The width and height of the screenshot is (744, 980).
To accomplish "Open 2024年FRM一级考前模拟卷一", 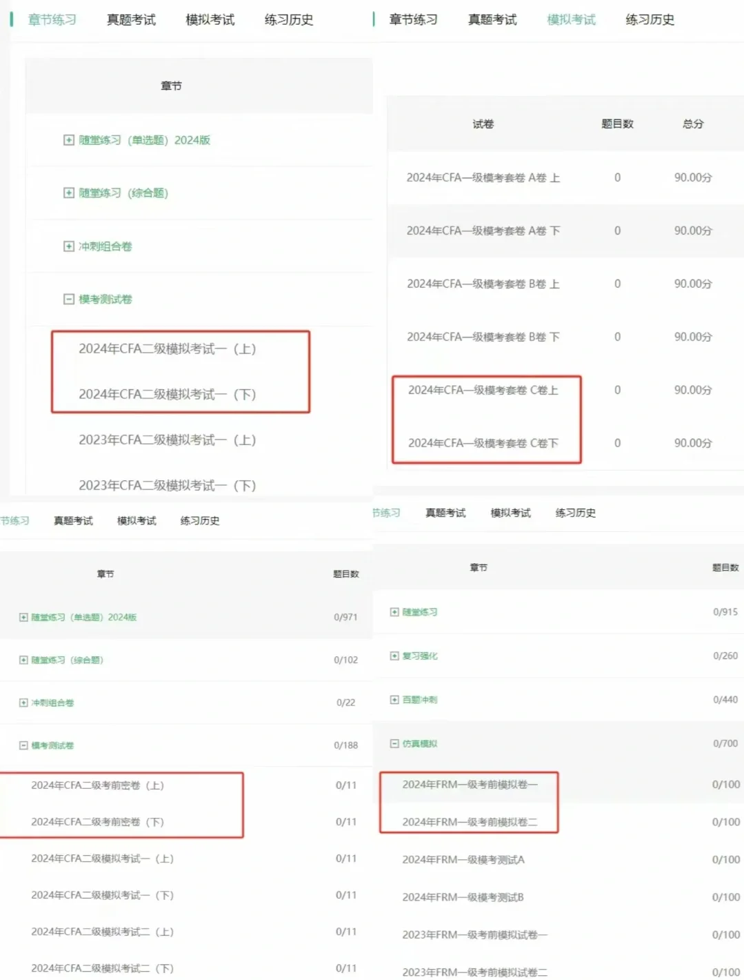I will click(x=472, y=785).
